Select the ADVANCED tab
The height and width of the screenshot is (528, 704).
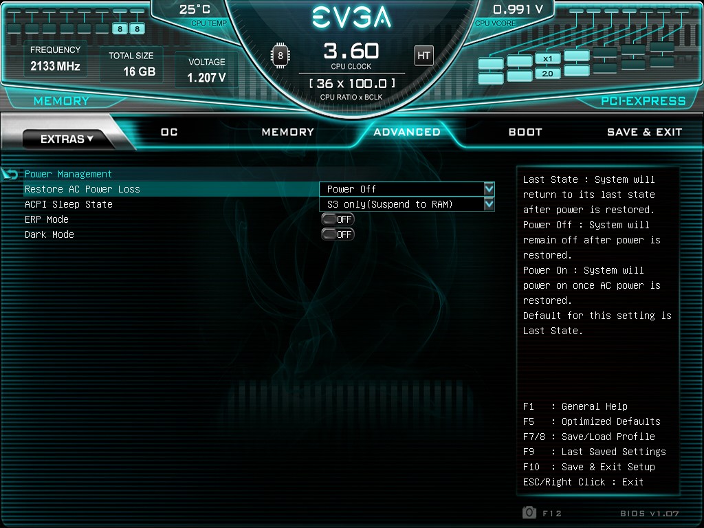coord(407,132)
